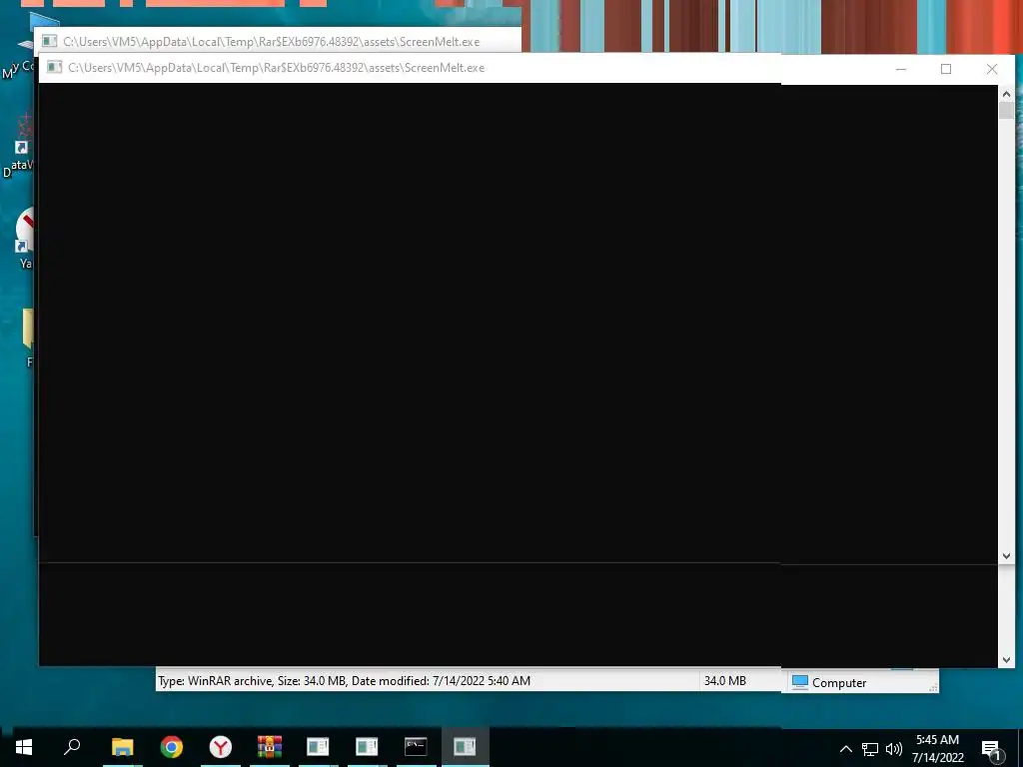Click the back ScreenMelt window title bar icon

(50, 42)
